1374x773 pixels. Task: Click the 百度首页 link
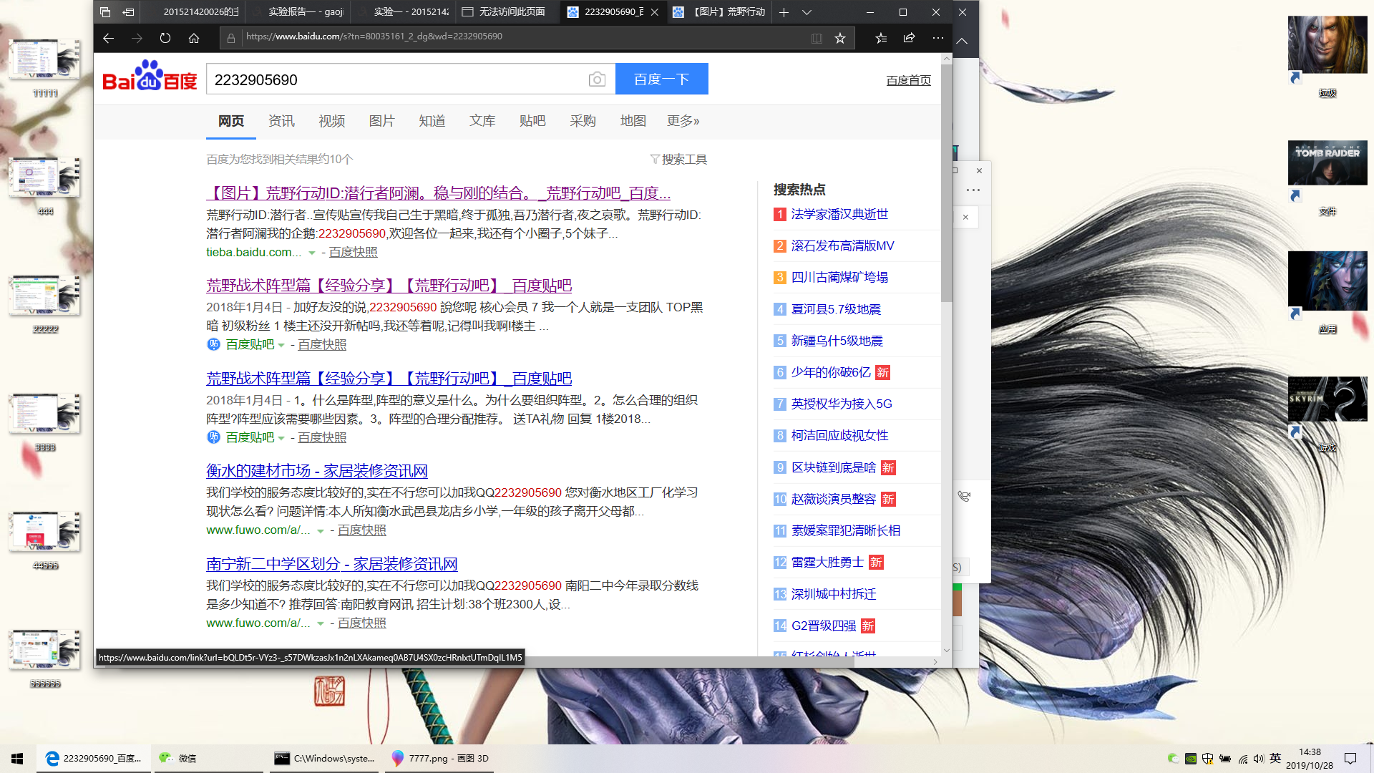coord(908,80)
